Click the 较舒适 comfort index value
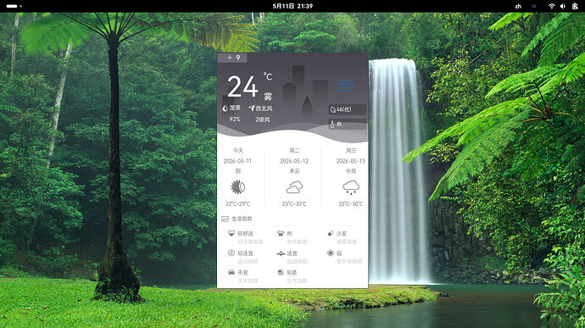This screenshot has height=328, width=585. [246, 234]
